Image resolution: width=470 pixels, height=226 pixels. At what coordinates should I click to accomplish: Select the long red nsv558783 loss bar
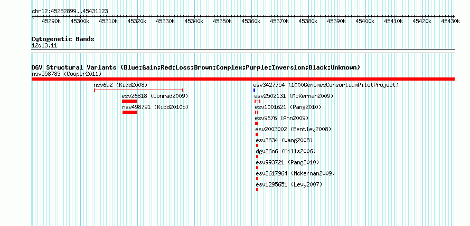[x=243, y=79]
